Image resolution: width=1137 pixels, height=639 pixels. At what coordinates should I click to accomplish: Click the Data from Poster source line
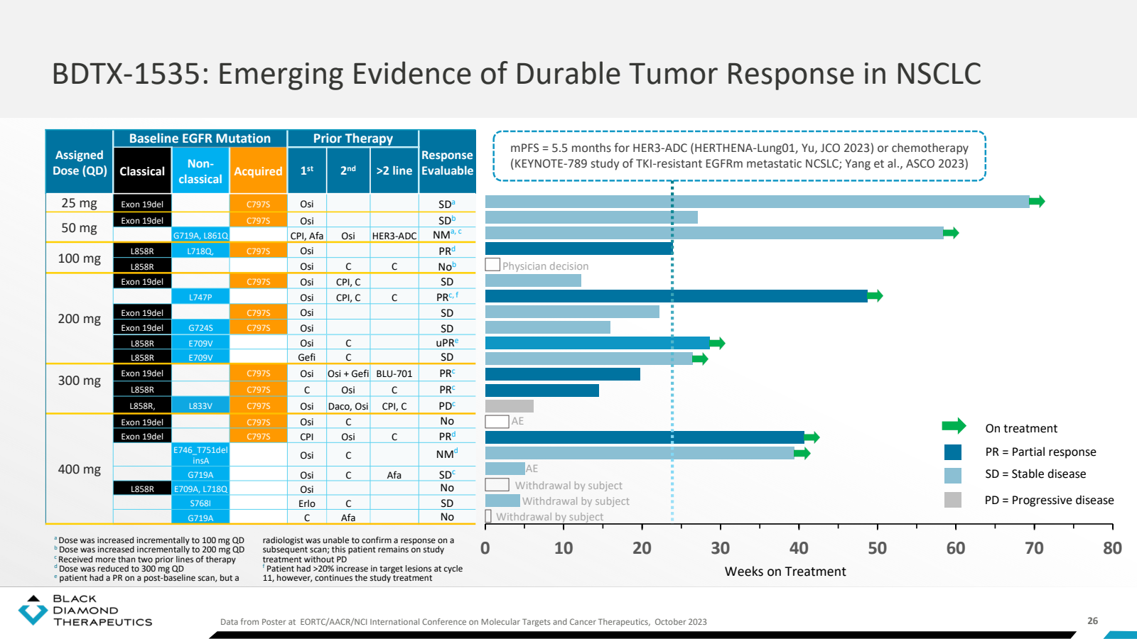[x=463, y=622]
